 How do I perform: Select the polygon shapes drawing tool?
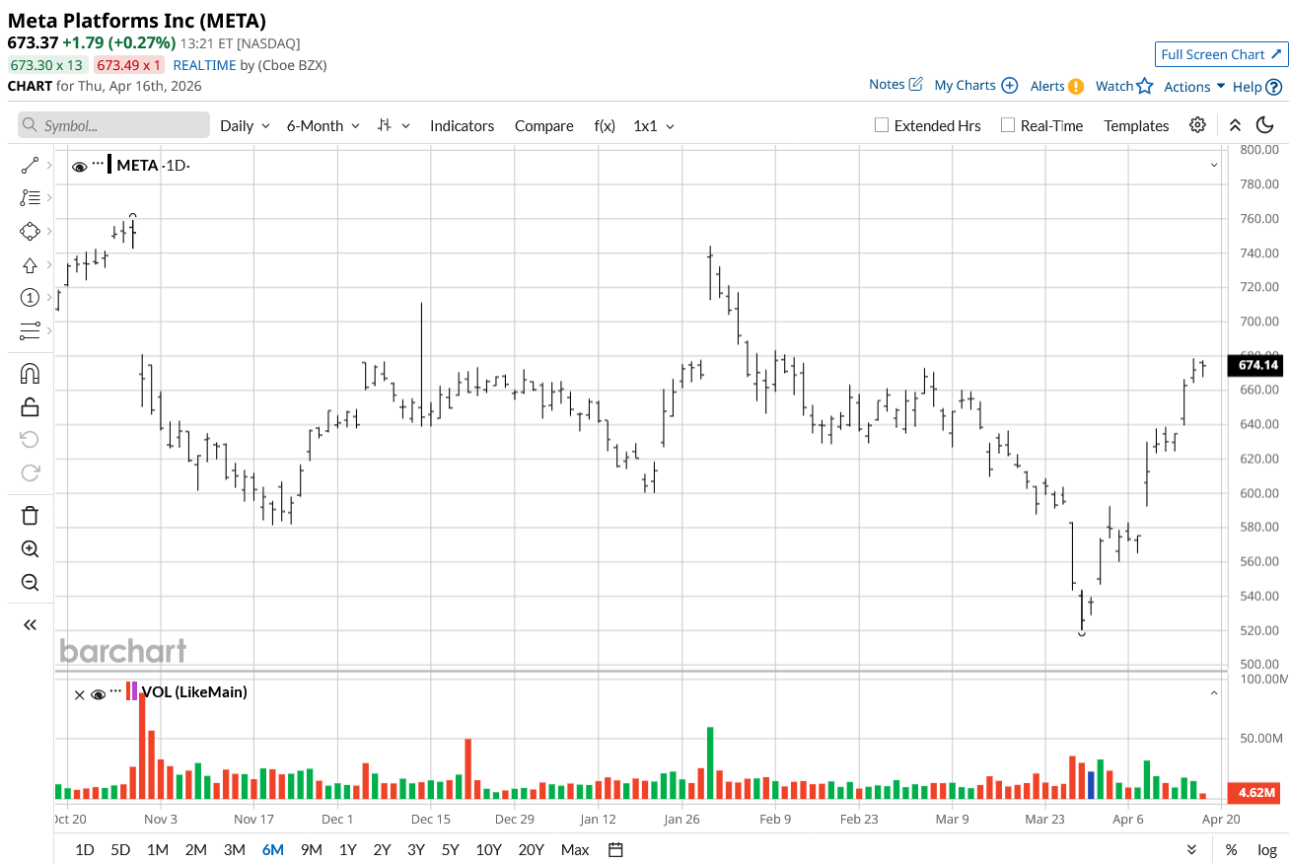pyautogui.click(x=30, y=232)
